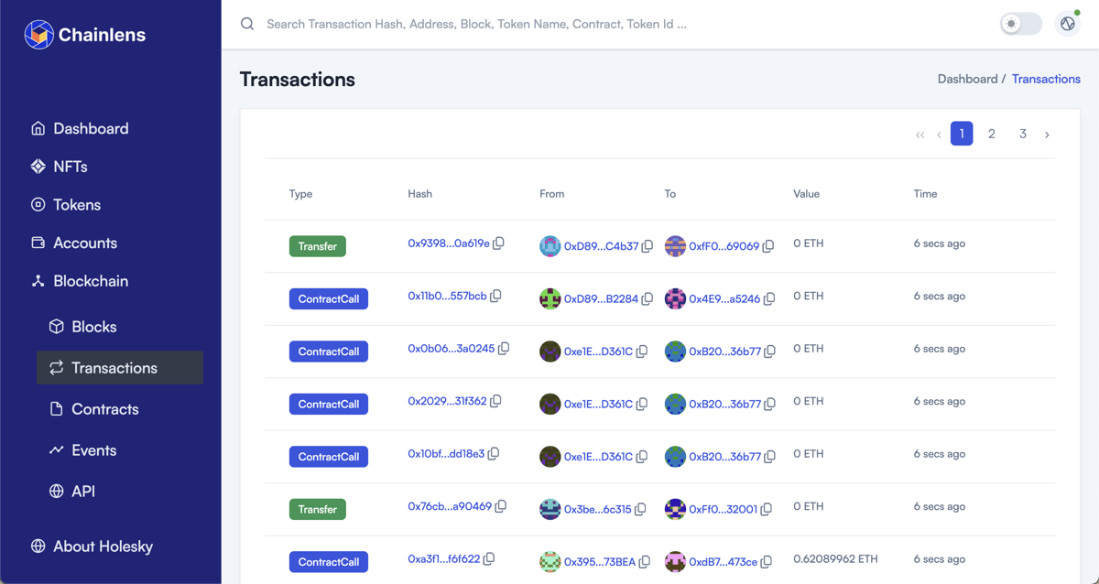
Task: Go to pagination page 2
Action: [991, 134]
